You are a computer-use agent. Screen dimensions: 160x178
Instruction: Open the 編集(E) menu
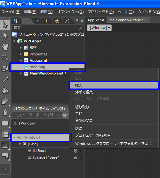pyautogui.click(x=30, y=12)
